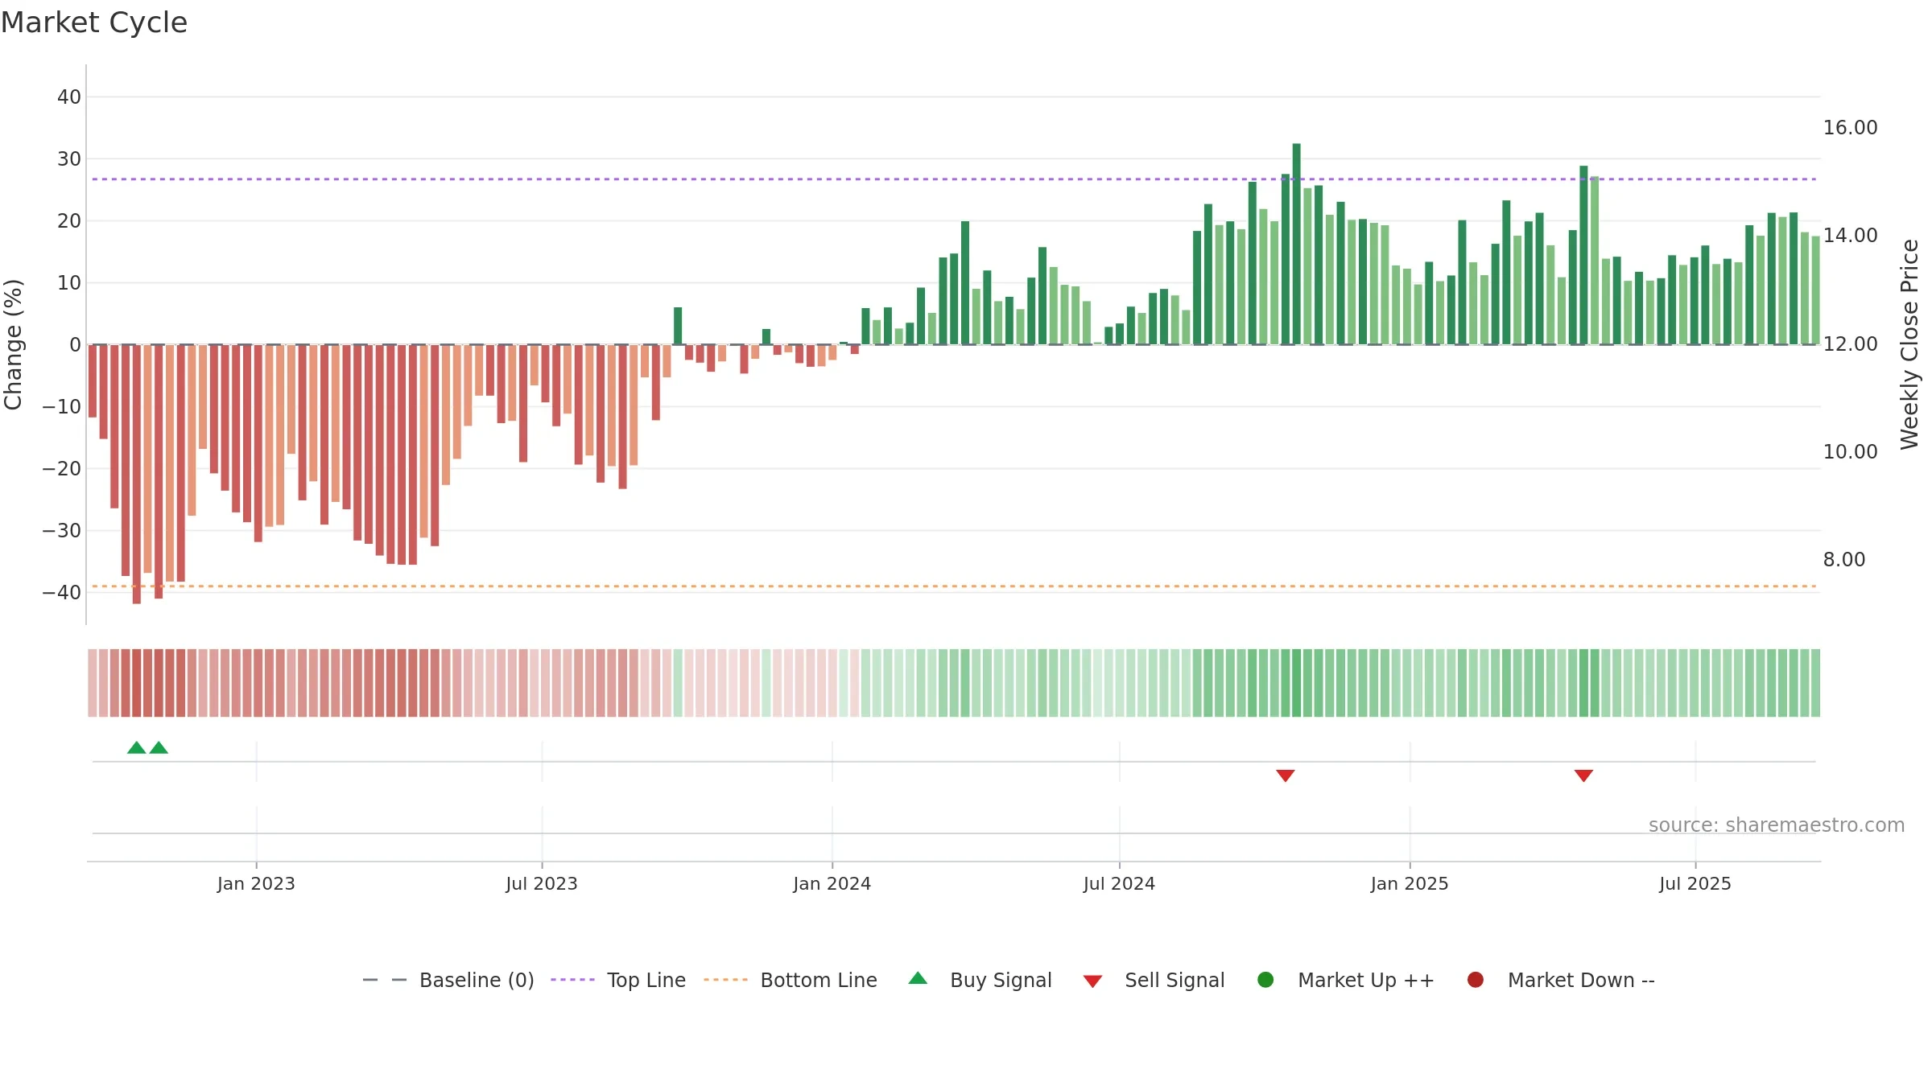Click the Jan 2024 axis label
Image resolution: width=1932 pixels, height=1086 pixels.
(x=832, y=883)
